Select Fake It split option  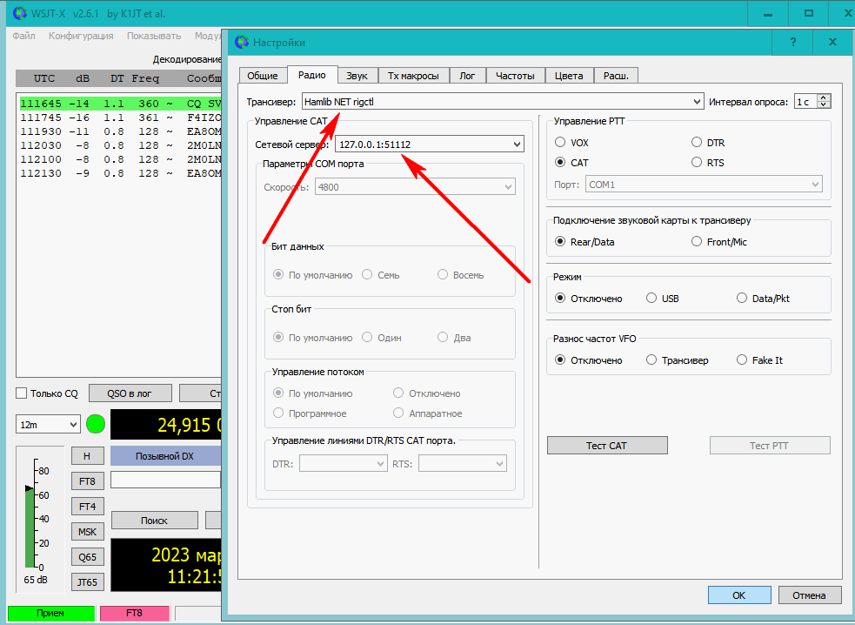tap(742, 360)
